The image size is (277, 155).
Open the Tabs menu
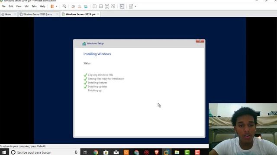[x=34, y=6]
